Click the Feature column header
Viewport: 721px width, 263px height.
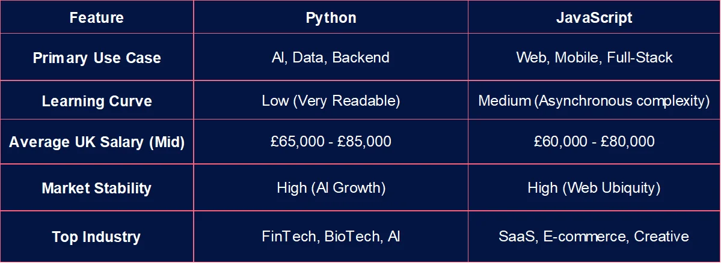[x=96, y=17]
